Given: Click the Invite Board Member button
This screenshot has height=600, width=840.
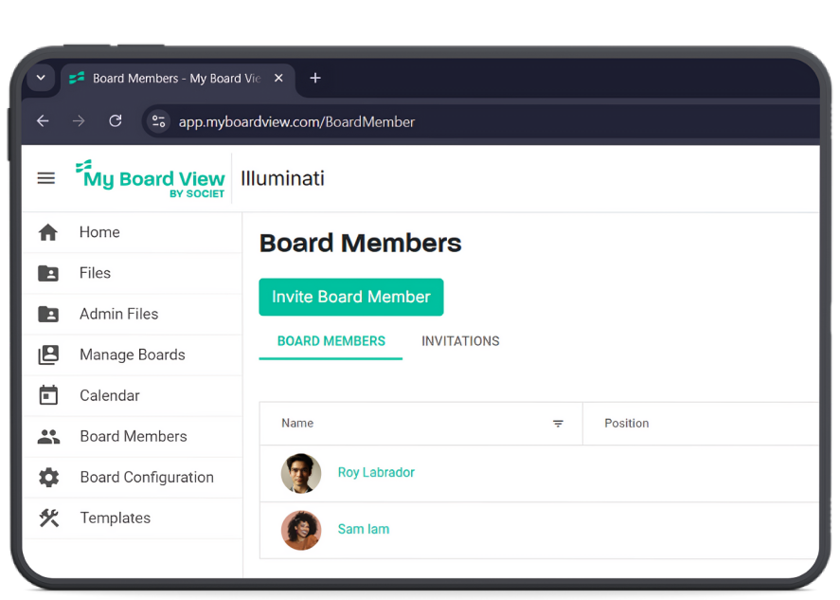Looking at the screenshot, I should 350,297.
